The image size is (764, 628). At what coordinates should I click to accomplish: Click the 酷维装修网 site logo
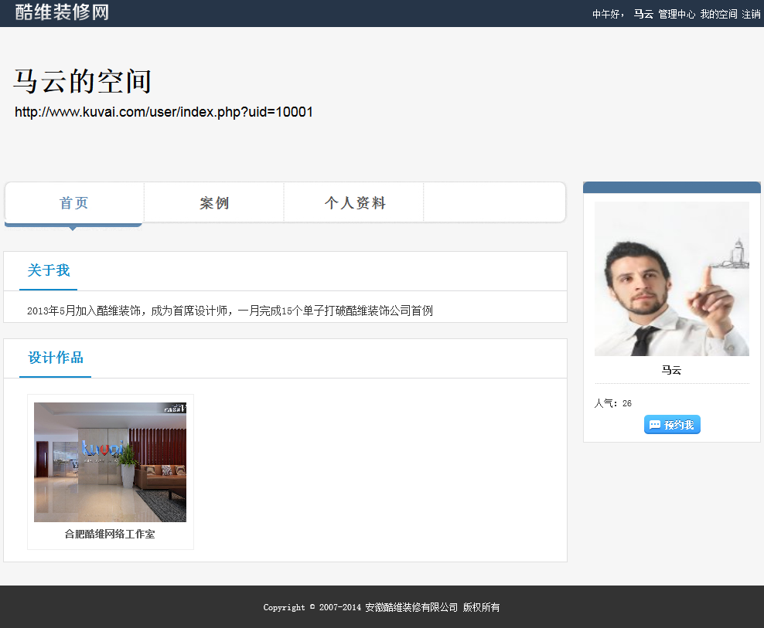point(62,12)
